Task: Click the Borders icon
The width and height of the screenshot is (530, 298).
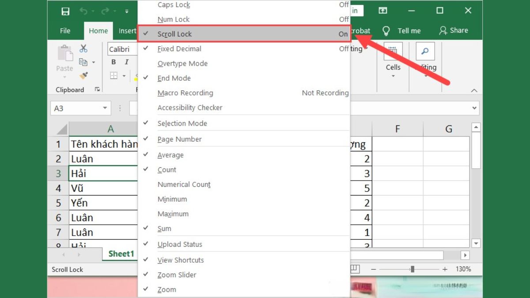Action: pyautogui.click(x=114, y=76)
